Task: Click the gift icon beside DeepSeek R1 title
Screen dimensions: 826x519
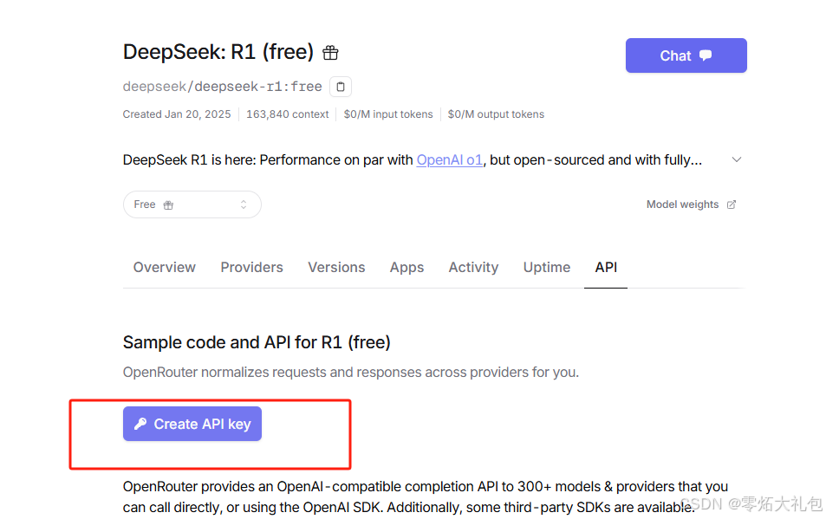Action: (x=330, y=53)
